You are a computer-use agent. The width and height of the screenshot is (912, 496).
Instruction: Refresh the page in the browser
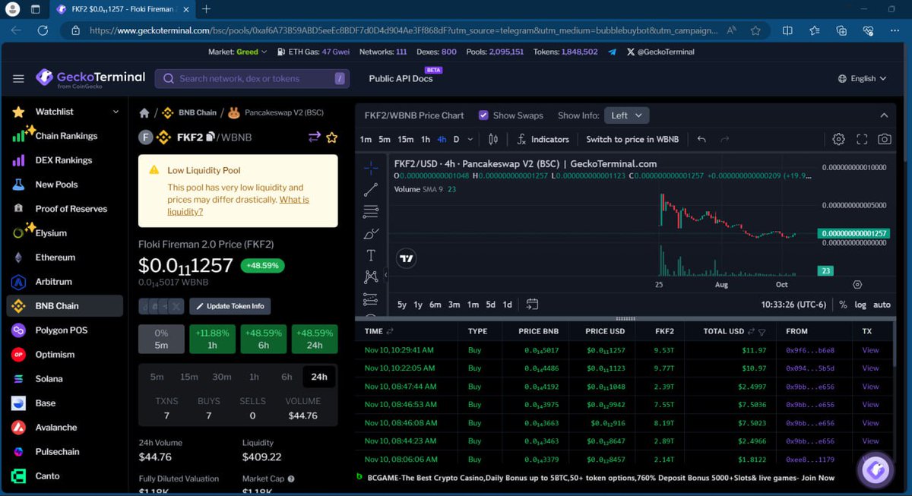(x=43, y=30)
